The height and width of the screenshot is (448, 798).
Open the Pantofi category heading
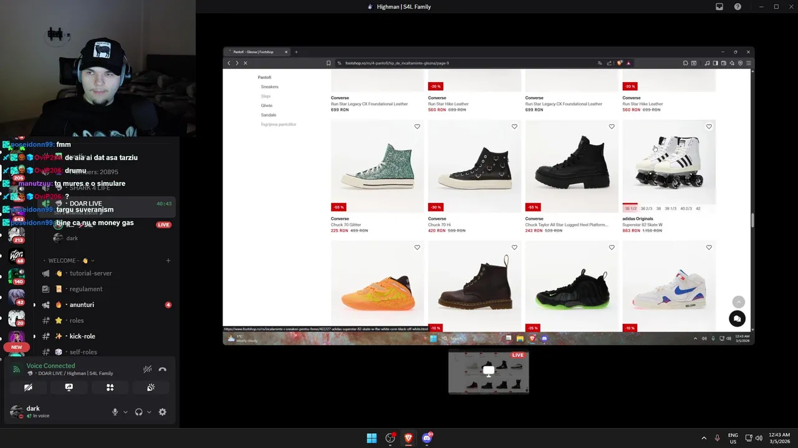pos(264,77)
